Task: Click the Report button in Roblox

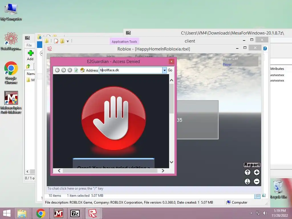Action: click(x=252, y=165)
